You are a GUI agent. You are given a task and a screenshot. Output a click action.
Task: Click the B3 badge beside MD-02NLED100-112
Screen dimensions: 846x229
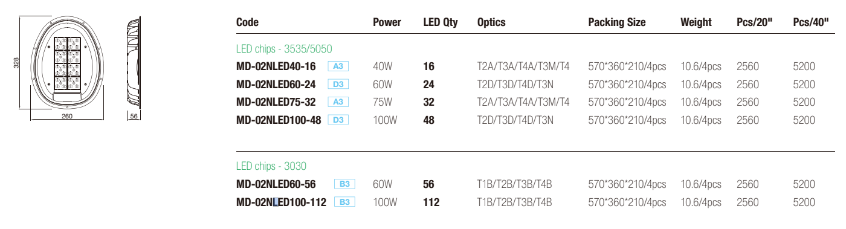[x=344, y=202]
